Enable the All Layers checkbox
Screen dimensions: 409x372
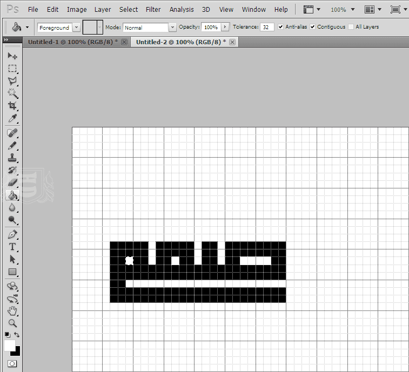tap(351, 27)
